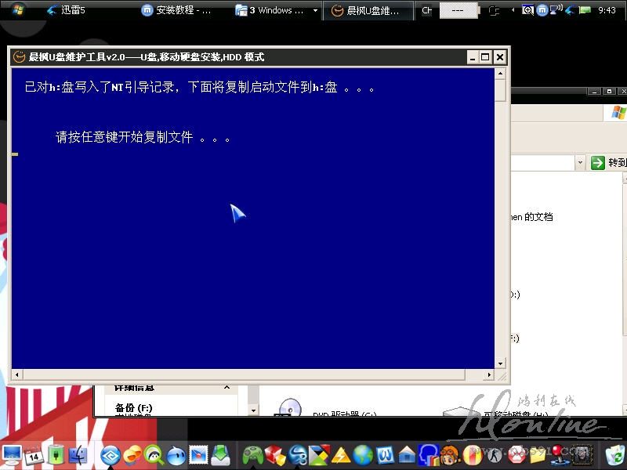Switch to the 安装教程 taskbar window
Viewport: 627px width, 470px height.
176,10
